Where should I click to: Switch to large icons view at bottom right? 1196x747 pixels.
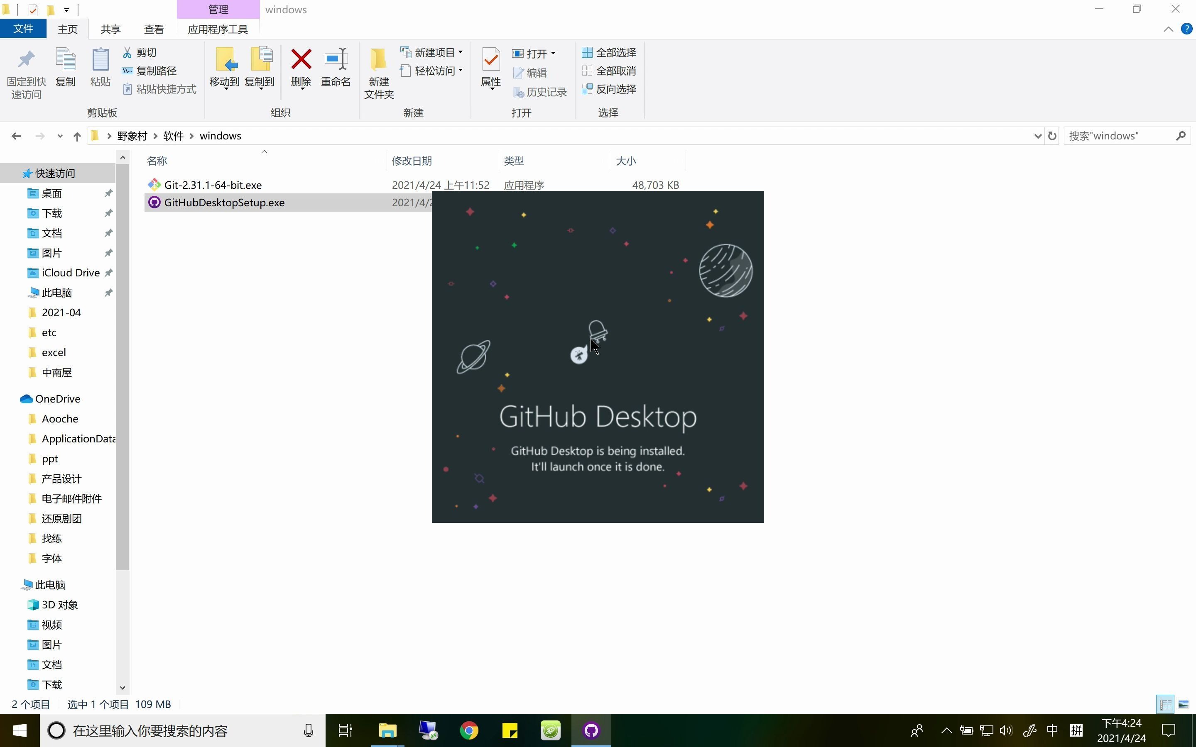point(1184,703)
